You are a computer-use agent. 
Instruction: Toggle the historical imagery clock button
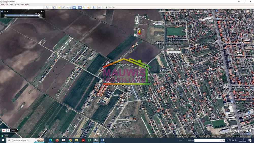[80, 7]
